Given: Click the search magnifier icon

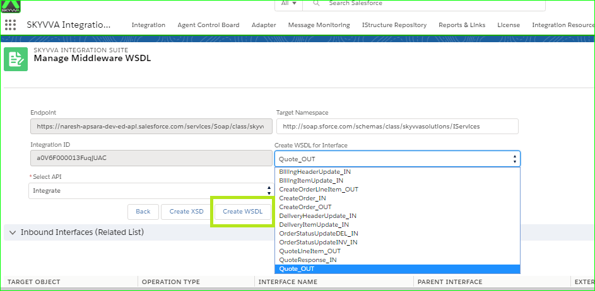Looking at the screenshot, I should [x=316, y=3].
